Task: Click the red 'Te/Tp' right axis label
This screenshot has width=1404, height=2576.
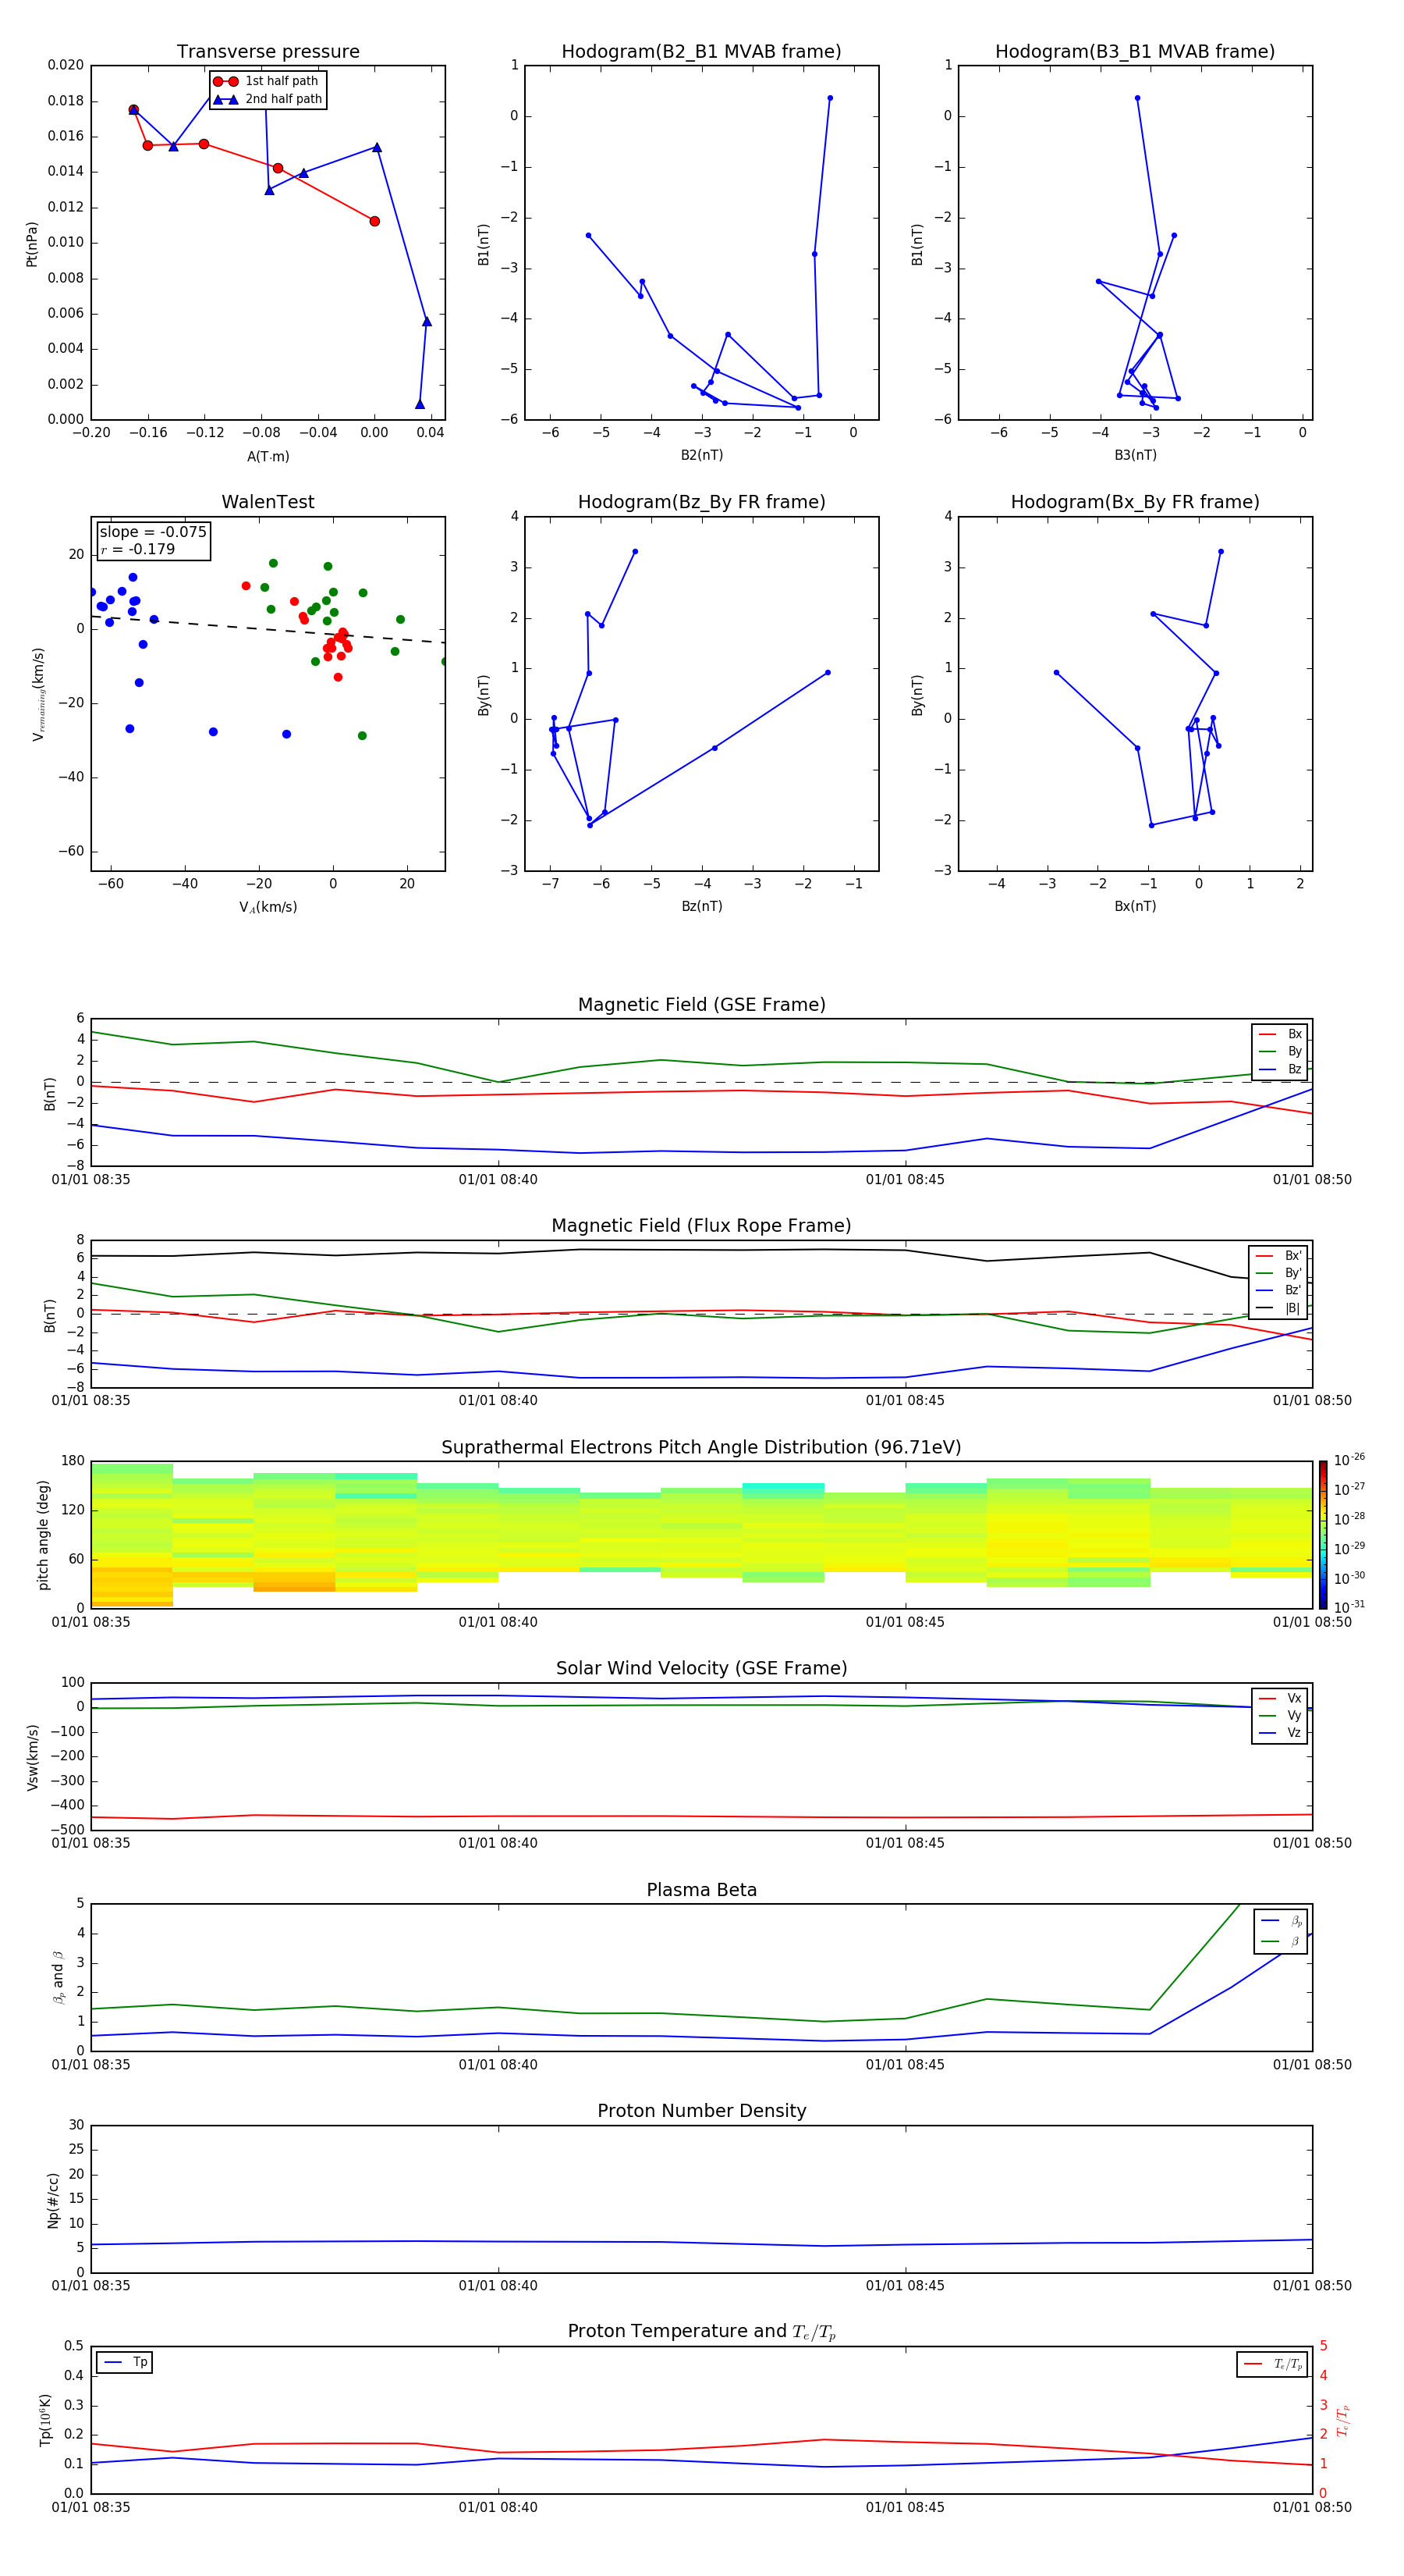Action: 1343,2420
